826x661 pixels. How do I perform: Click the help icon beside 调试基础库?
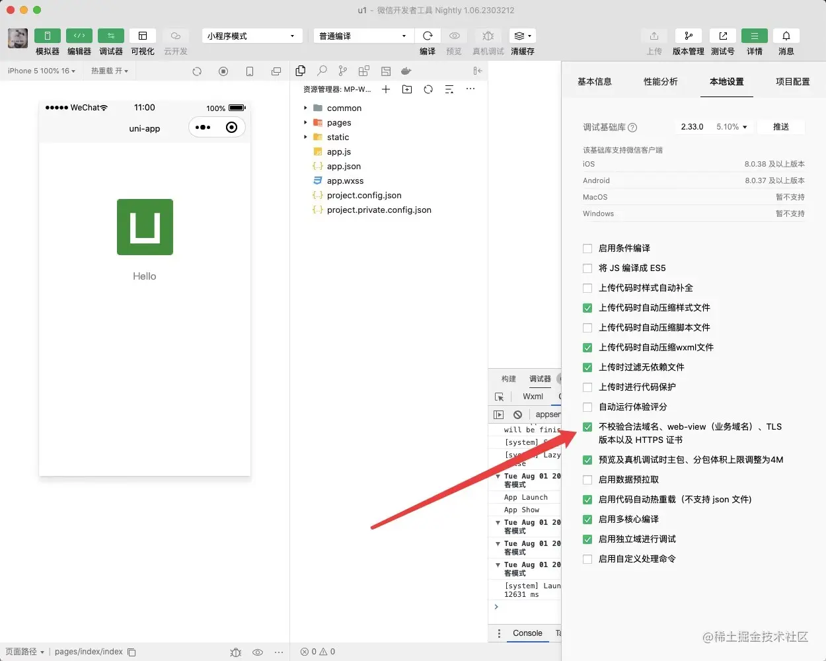coord(632,128)
